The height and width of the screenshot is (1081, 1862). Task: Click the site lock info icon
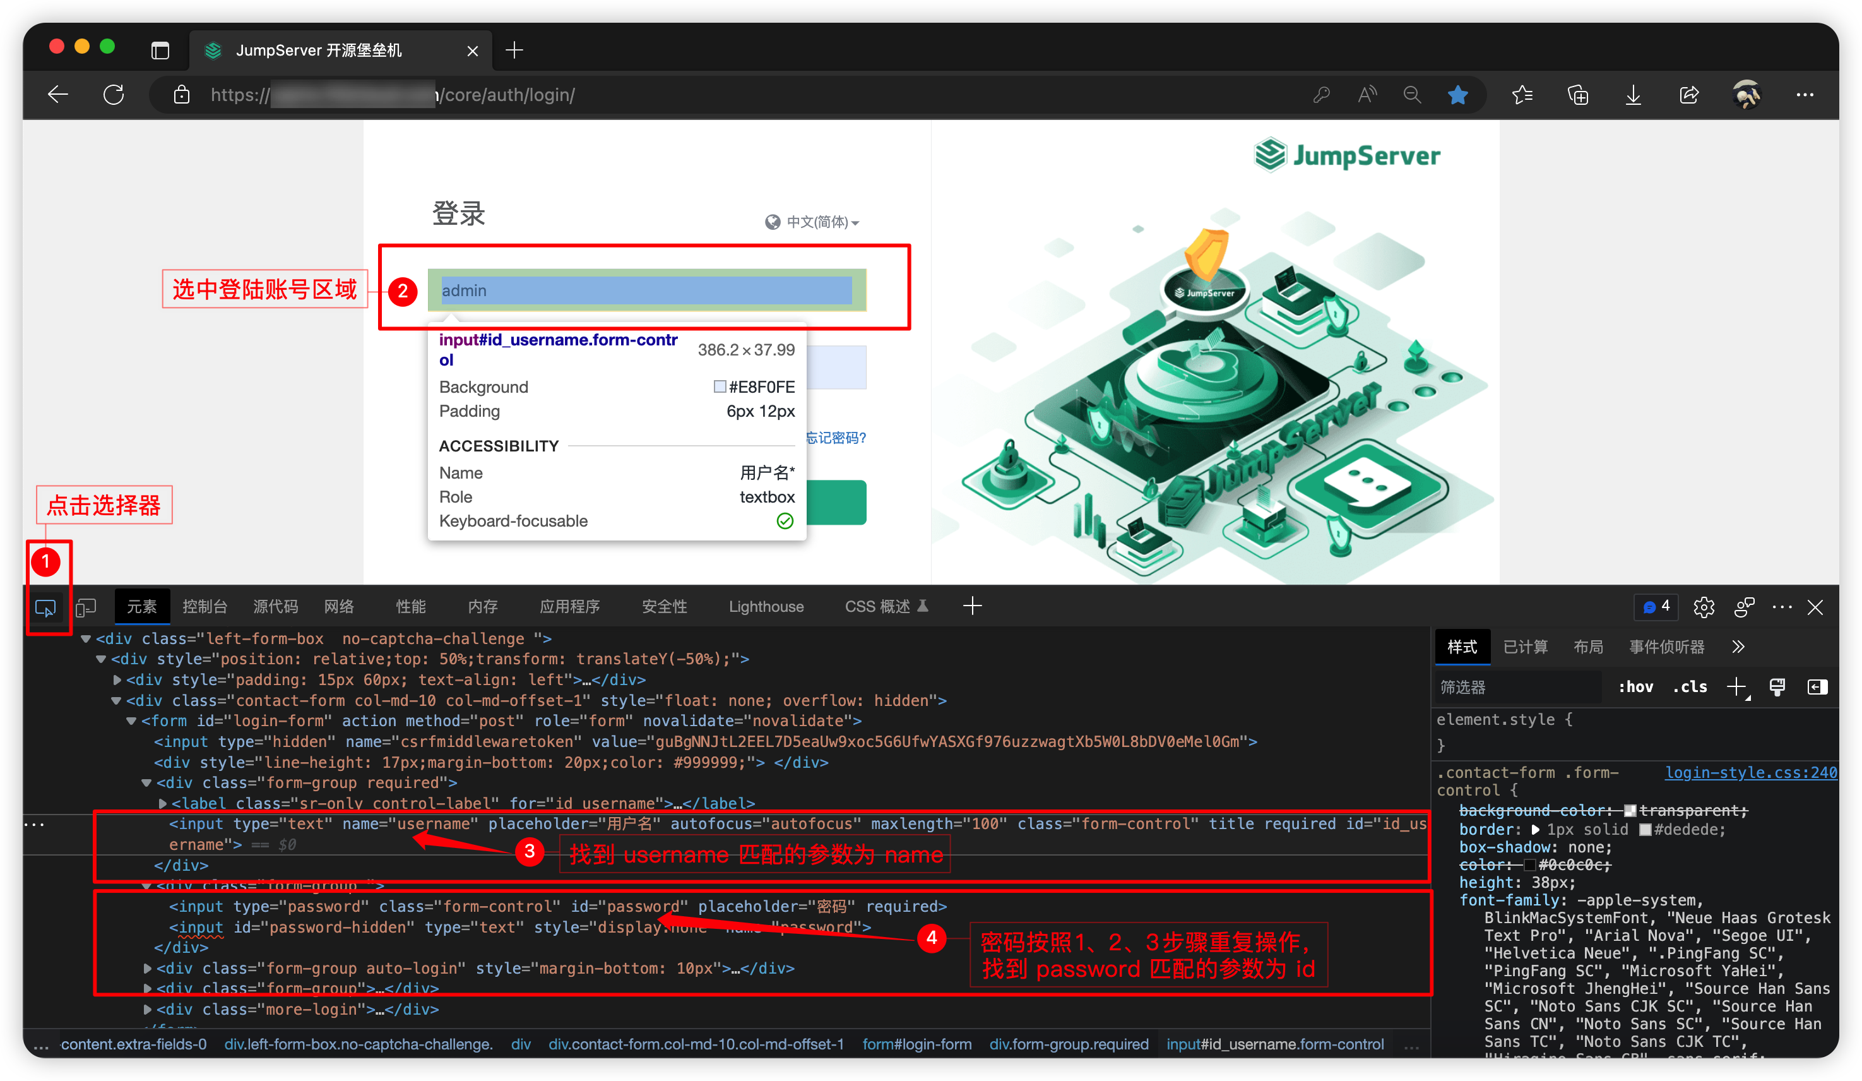tap(181, 95)
